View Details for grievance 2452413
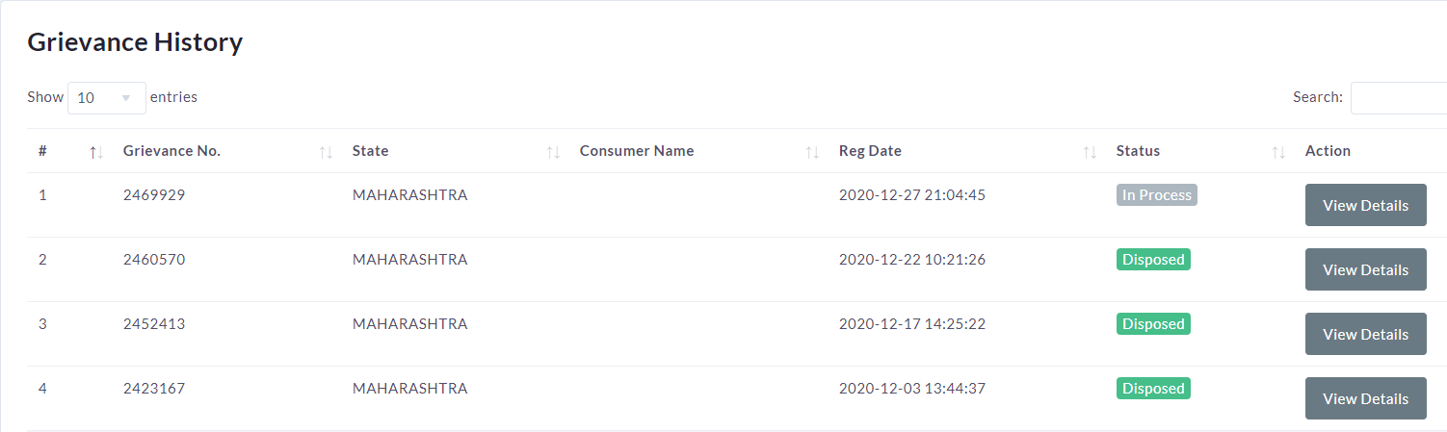Viewport: 1447px width, 432px height. (x=1365, y=334)
